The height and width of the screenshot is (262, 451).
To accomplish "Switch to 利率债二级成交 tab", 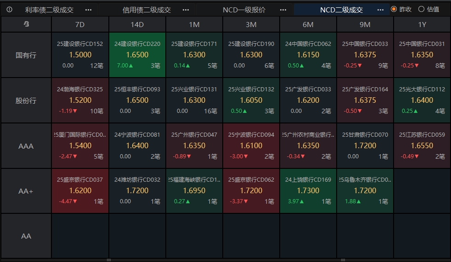I will [x=49, y=10].
